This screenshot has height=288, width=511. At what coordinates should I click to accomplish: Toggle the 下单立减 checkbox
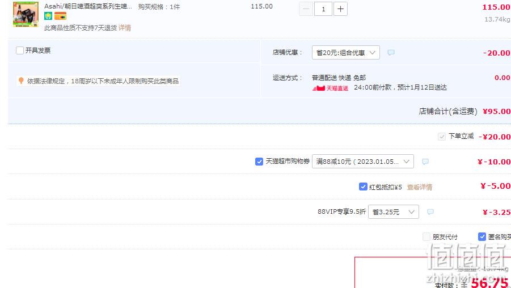pos(442,137)
